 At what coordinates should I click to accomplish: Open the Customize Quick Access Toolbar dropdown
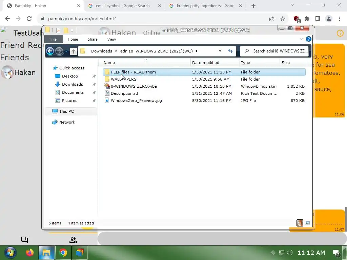(72, 30)
